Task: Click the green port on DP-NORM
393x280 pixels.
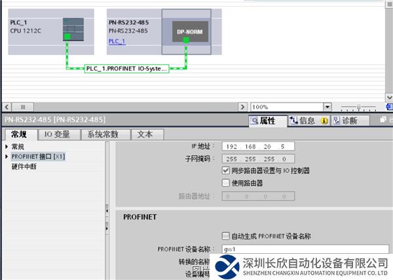Action: 185,40
